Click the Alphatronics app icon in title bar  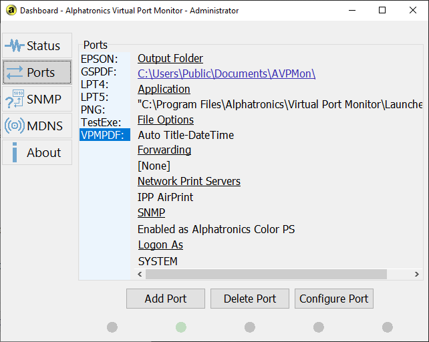[x=11, y=10]
